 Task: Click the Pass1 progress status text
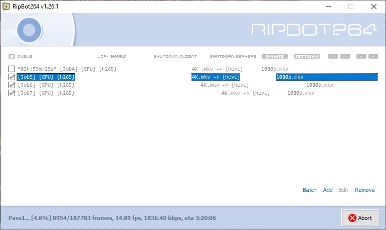coord(112,218)
